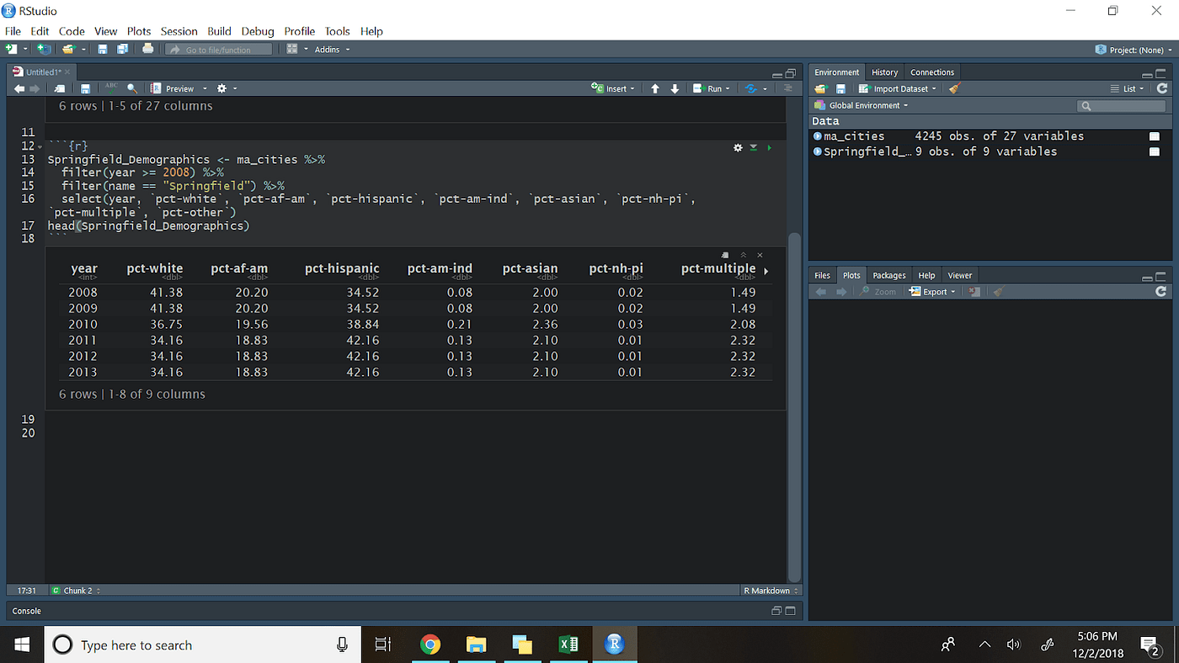Save workspace icon in Environment pane
The image size is (1179, 663).
(840, 88)
